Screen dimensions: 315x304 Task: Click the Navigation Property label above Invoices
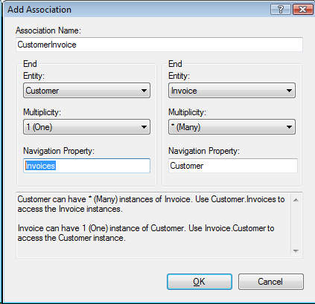pos(59,151)
